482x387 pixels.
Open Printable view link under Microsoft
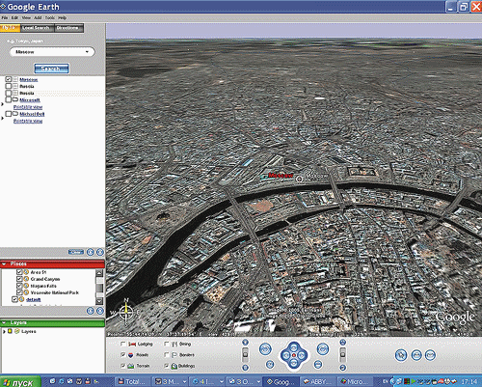[28, 107]
